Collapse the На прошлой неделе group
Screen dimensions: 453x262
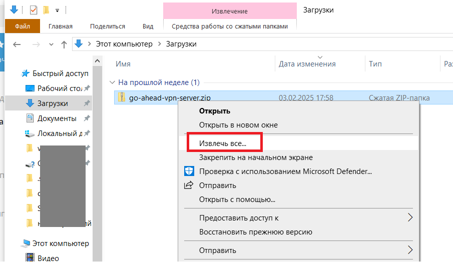pyautogui.click(x=112, y=82)
